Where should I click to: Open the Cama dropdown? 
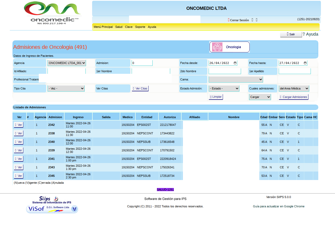click(x=236, y=79)
